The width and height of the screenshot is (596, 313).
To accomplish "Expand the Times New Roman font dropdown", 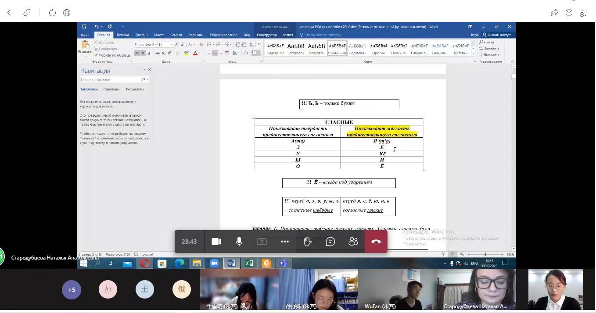I will tap(155, 45).
